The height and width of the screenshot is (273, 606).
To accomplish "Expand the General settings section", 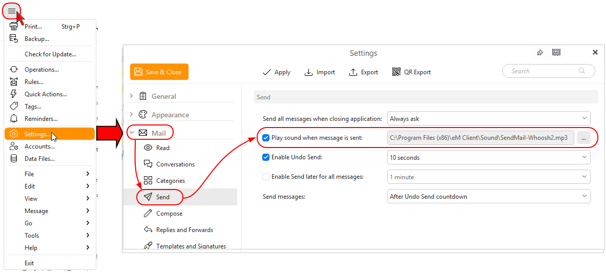I will 132,96.
